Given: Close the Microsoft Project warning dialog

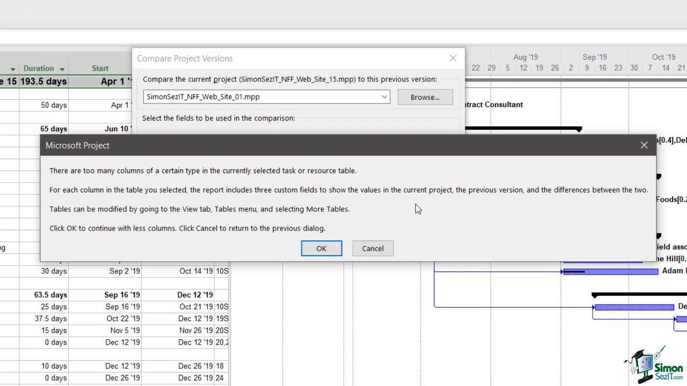Looking at the screenshot, I should [644, 145].
